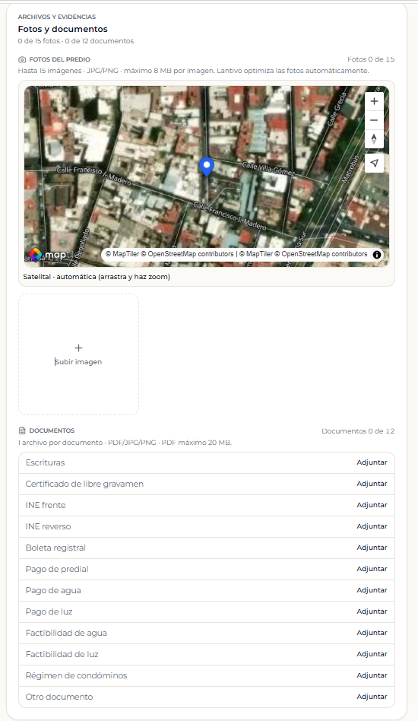Screen dimensions: 418x721
Task: Attach Régimen de condóminos document
Action: coord(372,675)
